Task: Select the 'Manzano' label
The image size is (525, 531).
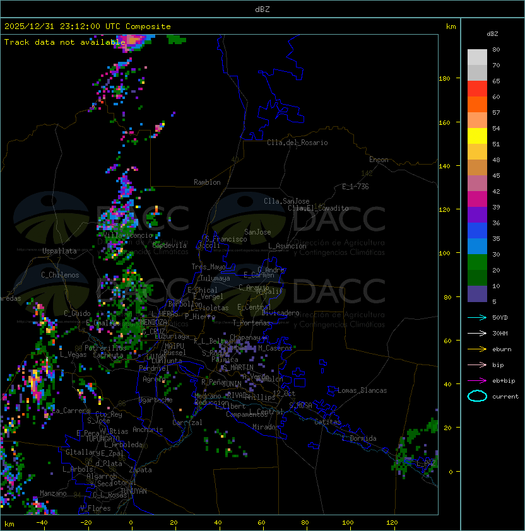Action: click(x=53, y=493)
